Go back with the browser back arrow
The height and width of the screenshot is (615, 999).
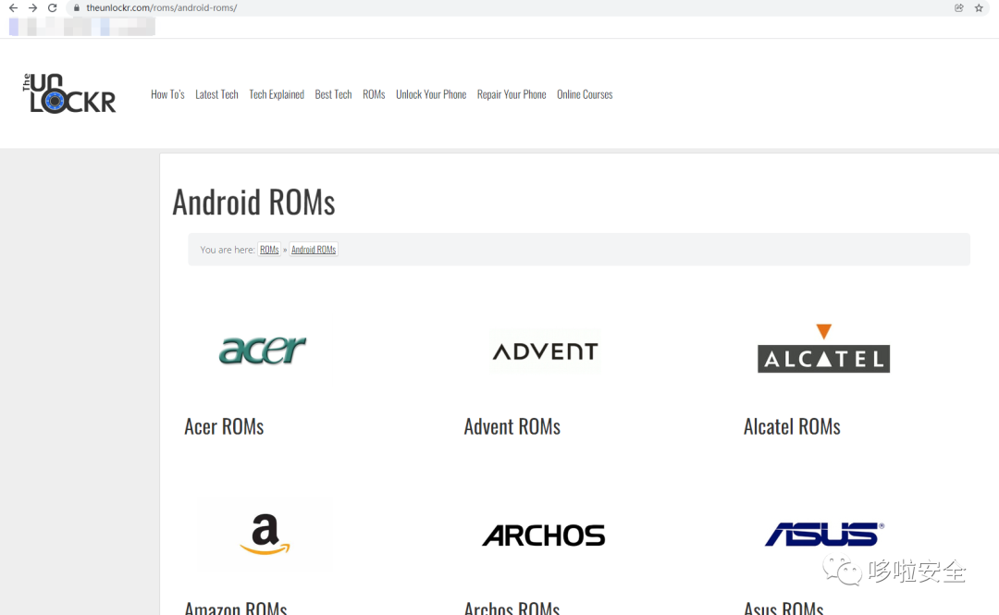point(13,8)
